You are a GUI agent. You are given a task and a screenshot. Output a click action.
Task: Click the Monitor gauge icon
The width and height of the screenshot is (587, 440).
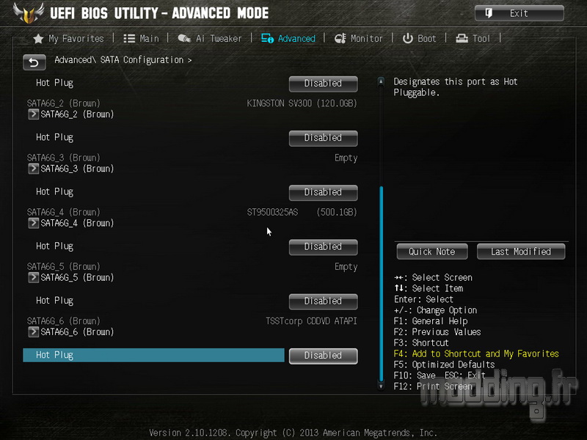pos(340,38)
